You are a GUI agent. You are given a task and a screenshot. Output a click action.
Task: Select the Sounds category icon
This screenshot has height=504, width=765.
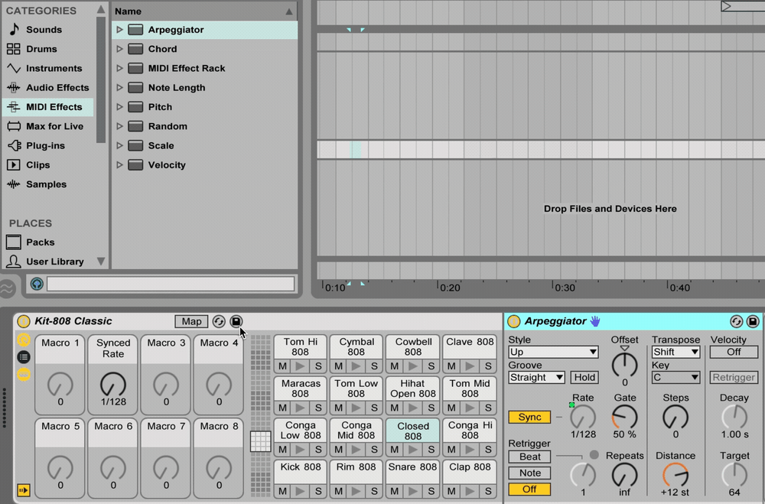pos(14,29)
